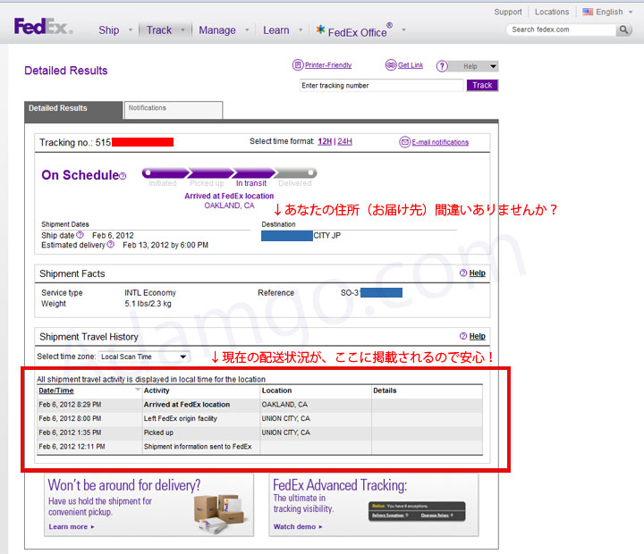Click Watch demo for Advanced Tracking
This screenshot has width=644, height=554.
click(298, 526)
